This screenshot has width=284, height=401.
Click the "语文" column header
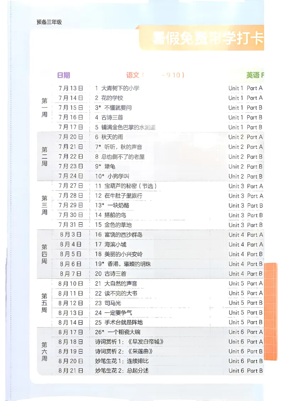click(132, 75)
